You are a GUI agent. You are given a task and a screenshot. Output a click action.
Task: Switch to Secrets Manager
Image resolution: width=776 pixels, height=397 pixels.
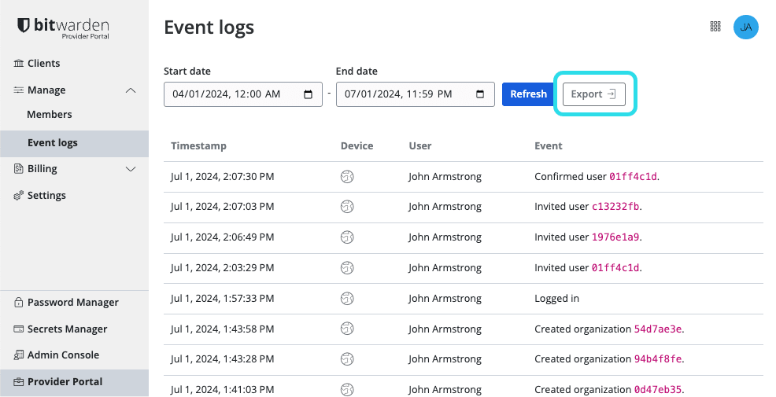click(x=68, y=329)
